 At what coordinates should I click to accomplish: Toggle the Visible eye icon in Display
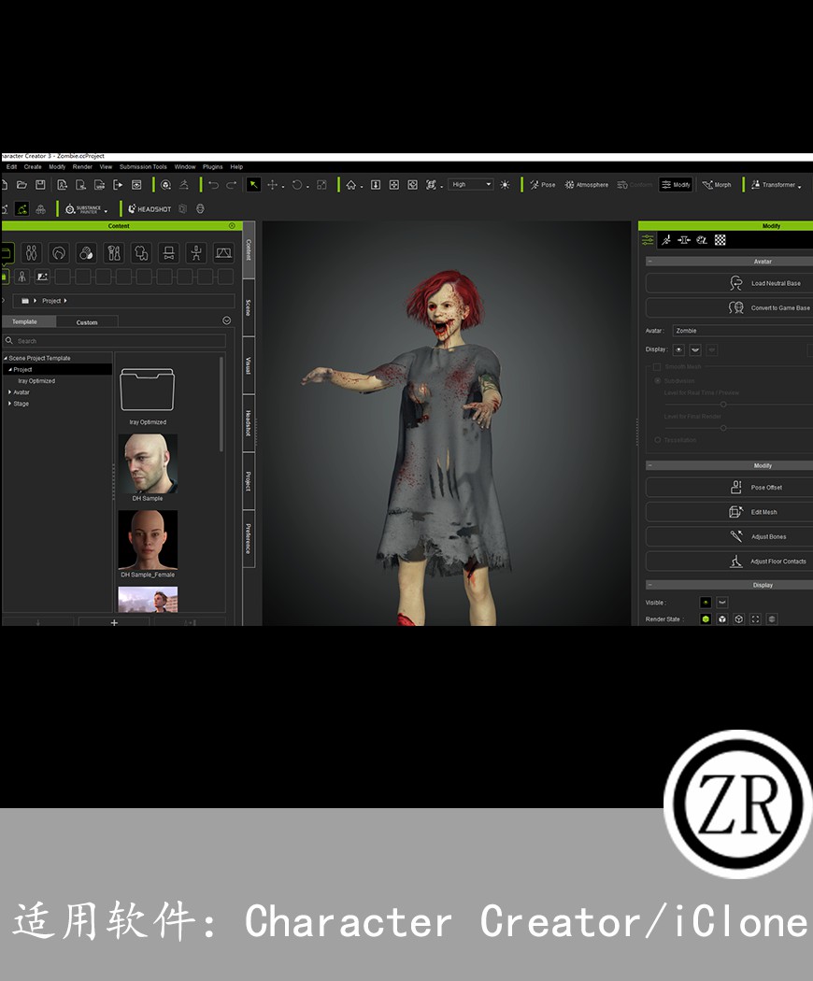pyautogui.click(x=706, y=603)
